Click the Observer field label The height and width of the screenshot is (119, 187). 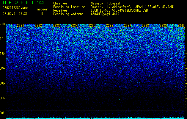(x=60, y=3)
